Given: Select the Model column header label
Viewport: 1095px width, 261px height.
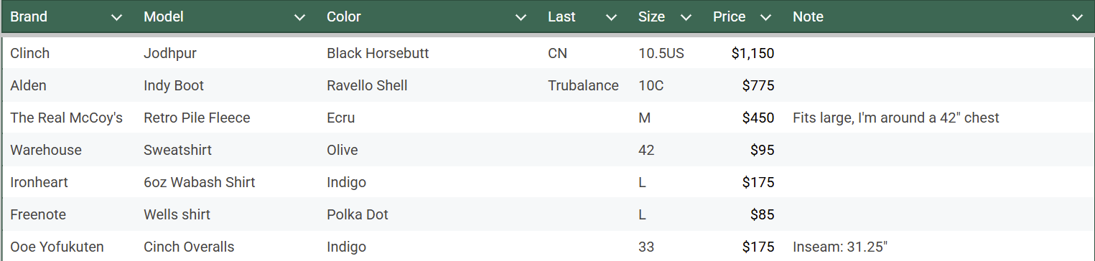Looking at the screenshot, I should click(164, 16).
